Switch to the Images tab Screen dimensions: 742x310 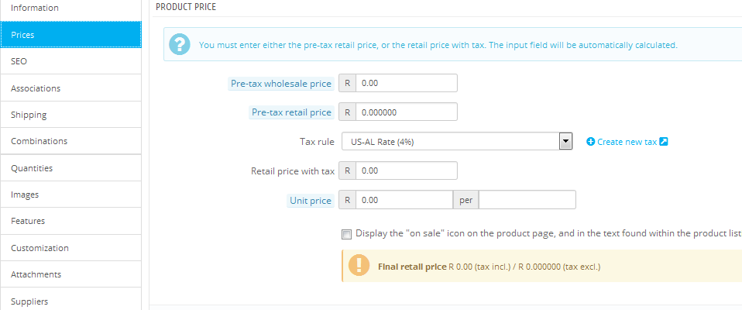click(70, 195)
